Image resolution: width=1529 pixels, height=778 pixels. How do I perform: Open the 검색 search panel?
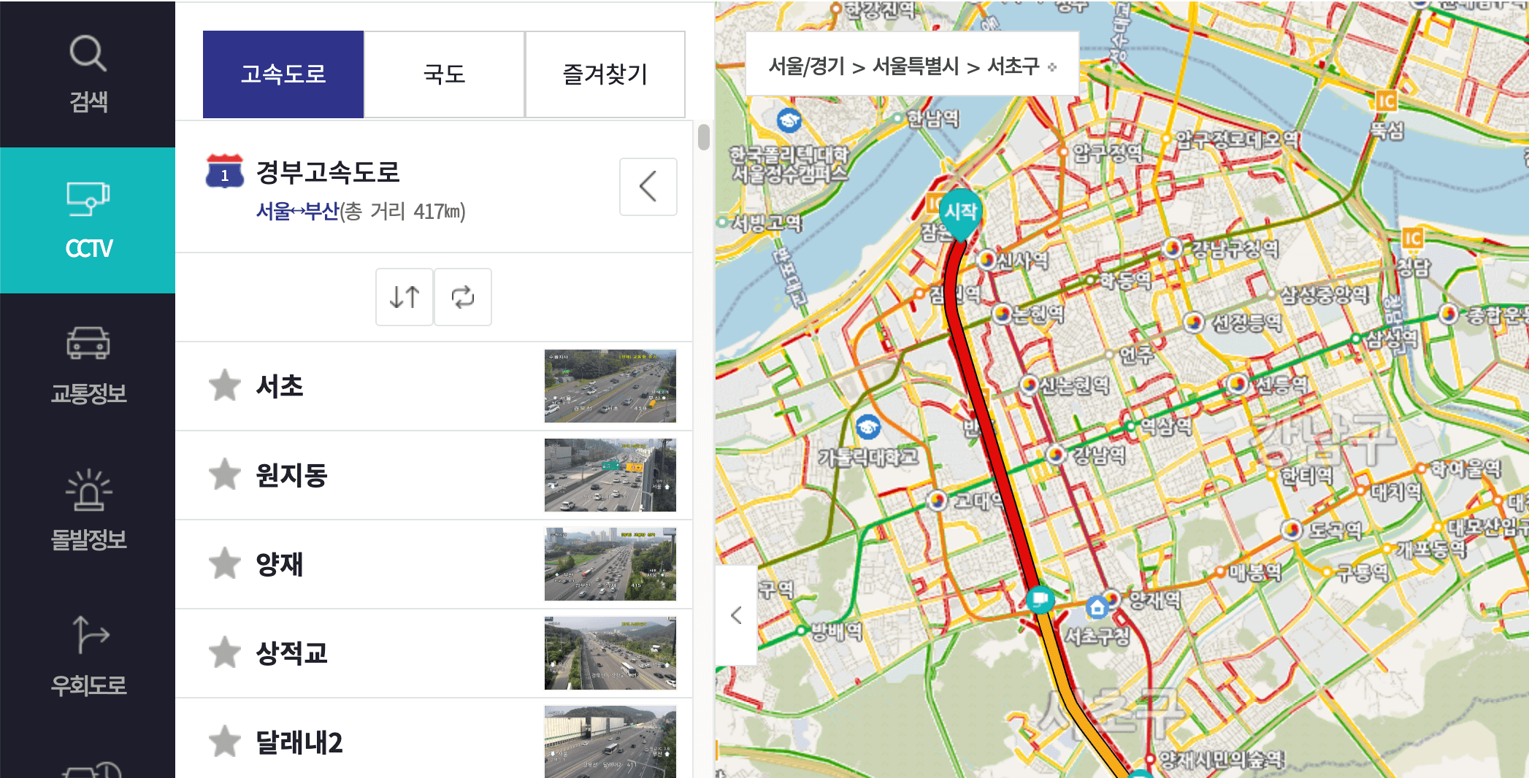coord(88,69)
